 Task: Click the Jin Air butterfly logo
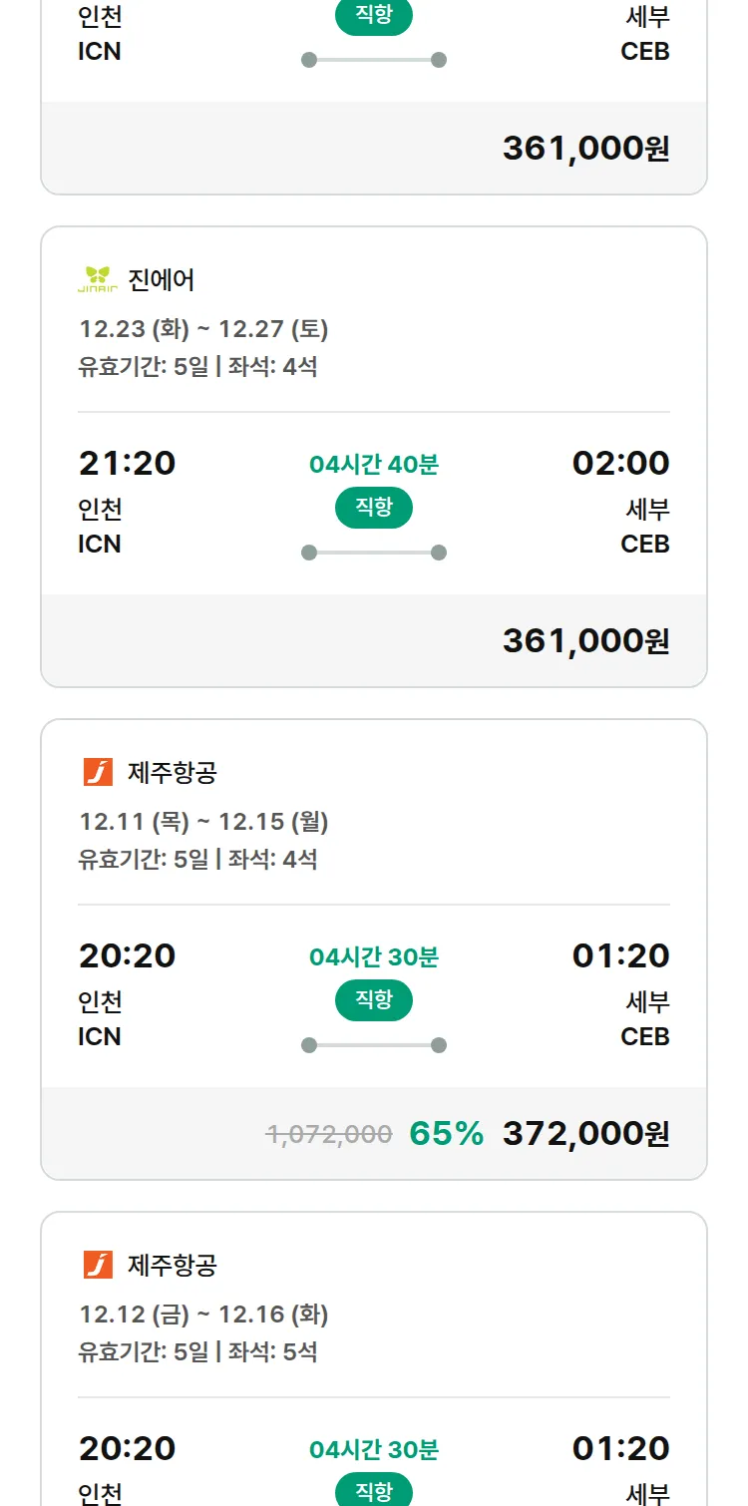(x=97, y=280)
